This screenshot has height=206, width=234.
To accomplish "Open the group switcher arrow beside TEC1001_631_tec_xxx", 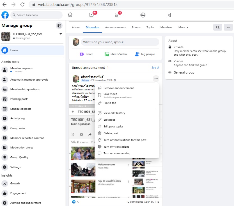I will point(61,34).
